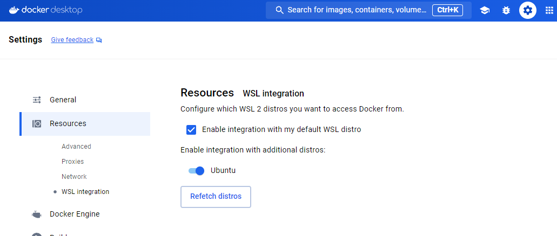Focus the search images and containers field
Viewport: 557px width, 236px height.
pyautogui.click(x=368, y=10)
